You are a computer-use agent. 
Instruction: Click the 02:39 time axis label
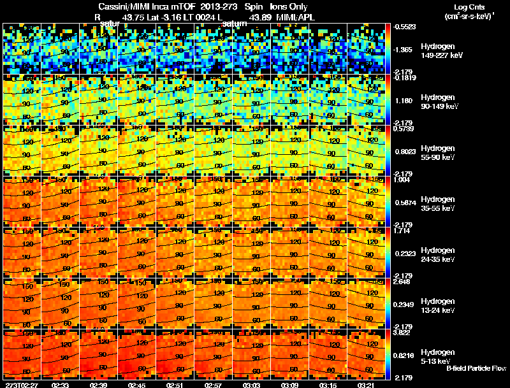pyautogui.click(x=98, y=385)
